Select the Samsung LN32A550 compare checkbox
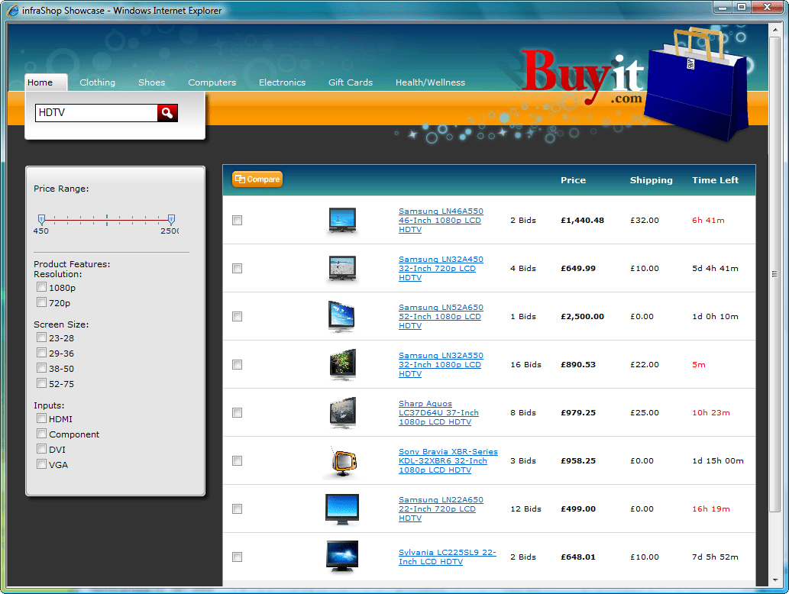Viewport: 789px width, 594px height. coord(237,364)
